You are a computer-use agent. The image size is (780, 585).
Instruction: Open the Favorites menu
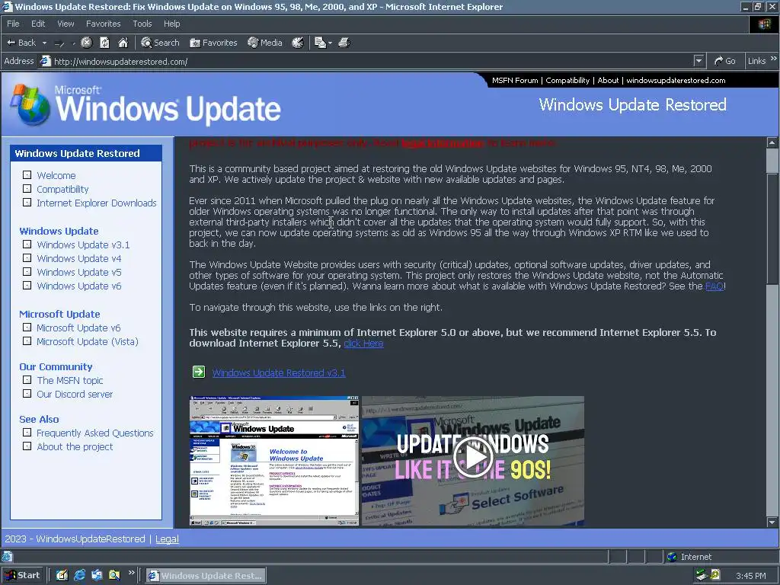(x=103, y=24)
